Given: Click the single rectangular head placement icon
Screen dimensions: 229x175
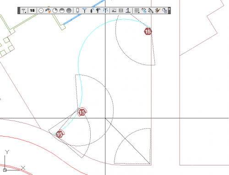Looking at the screenshot, I should coord(77,11).
